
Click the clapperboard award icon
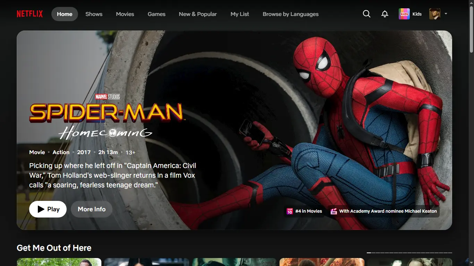pyautogui.click(x=334, y=211)
